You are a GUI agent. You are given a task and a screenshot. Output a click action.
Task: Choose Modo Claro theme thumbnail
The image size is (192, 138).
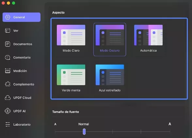tap(71, 35)
